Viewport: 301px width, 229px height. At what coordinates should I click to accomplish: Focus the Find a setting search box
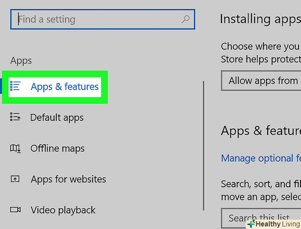[99, 19]
